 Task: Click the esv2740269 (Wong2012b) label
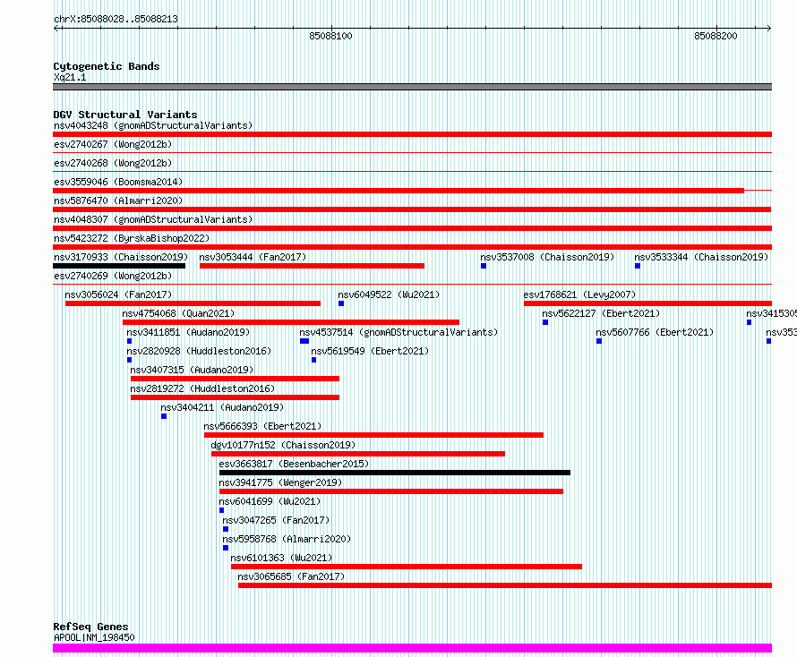click(x=113, y=276)
